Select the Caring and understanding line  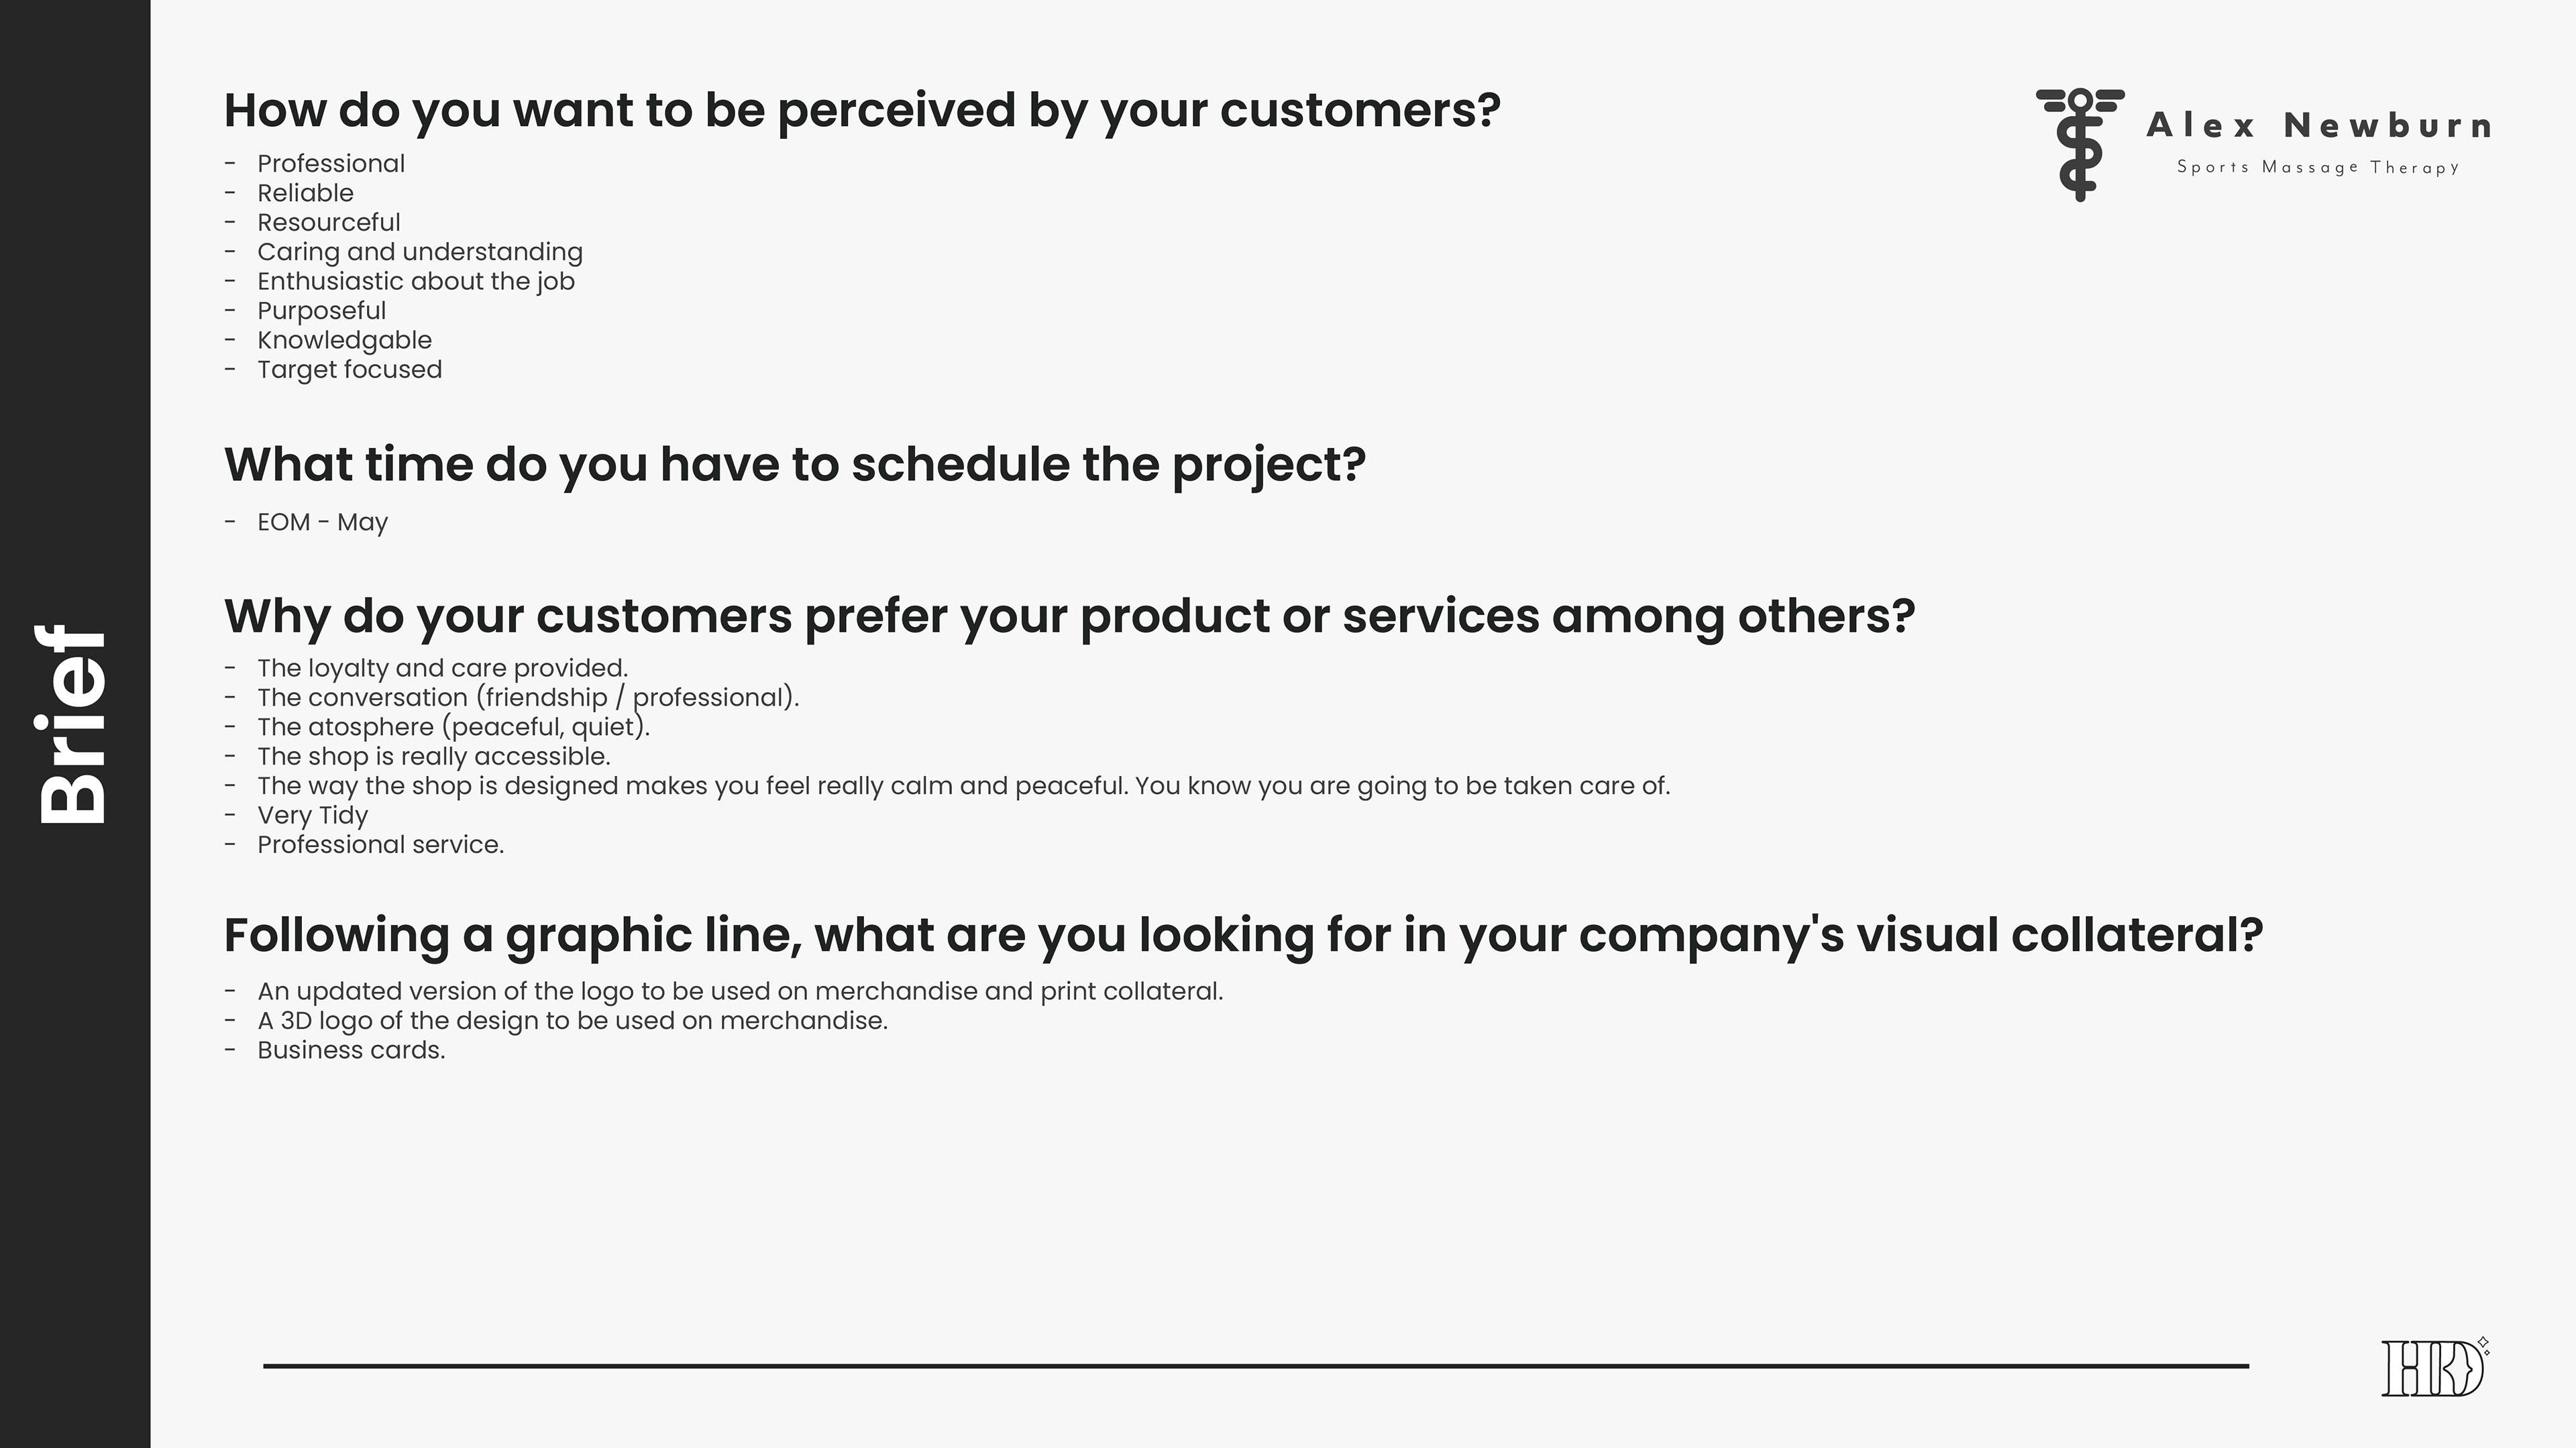[x=420, y=252]
